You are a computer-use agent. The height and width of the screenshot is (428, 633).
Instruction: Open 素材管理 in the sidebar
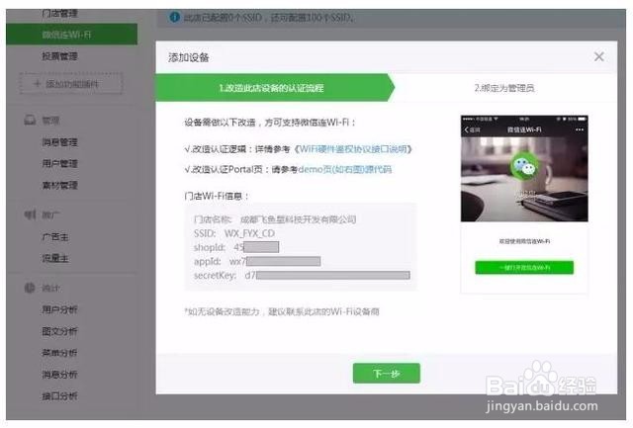pos(59,185)
